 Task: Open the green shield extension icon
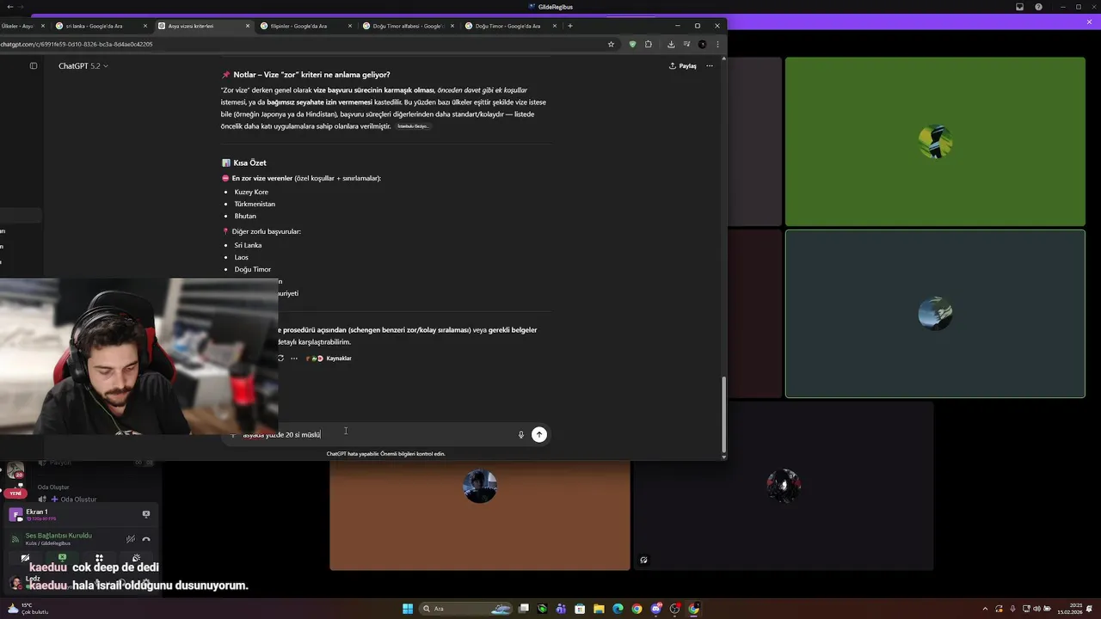633,44
